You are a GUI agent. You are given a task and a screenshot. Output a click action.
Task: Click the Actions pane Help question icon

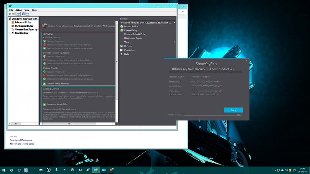[122, 54]
